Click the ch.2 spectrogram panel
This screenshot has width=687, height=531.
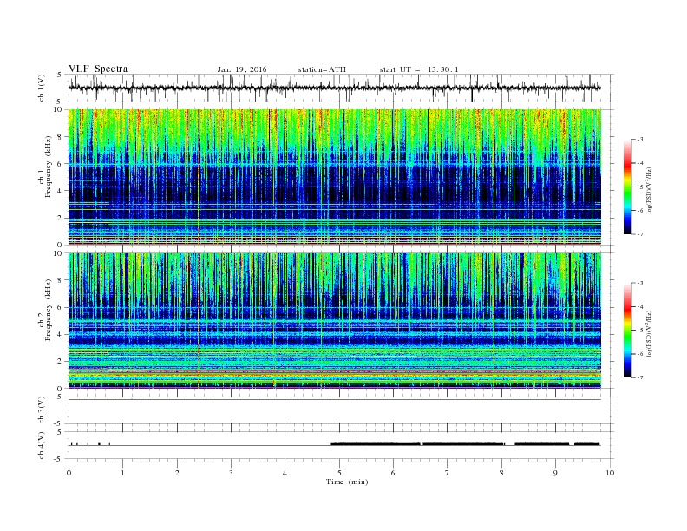335,321
